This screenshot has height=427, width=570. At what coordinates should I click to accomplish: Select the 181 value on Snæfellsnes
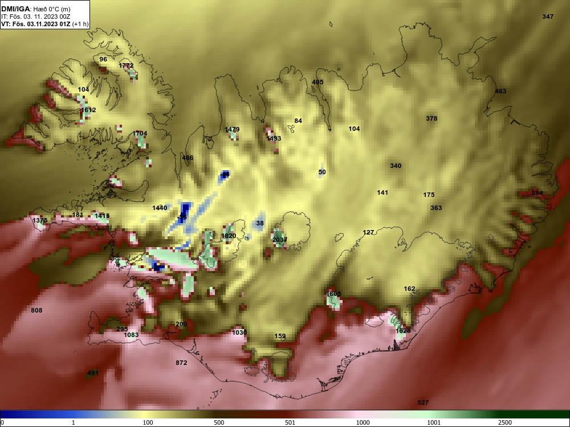coord(78,215)
